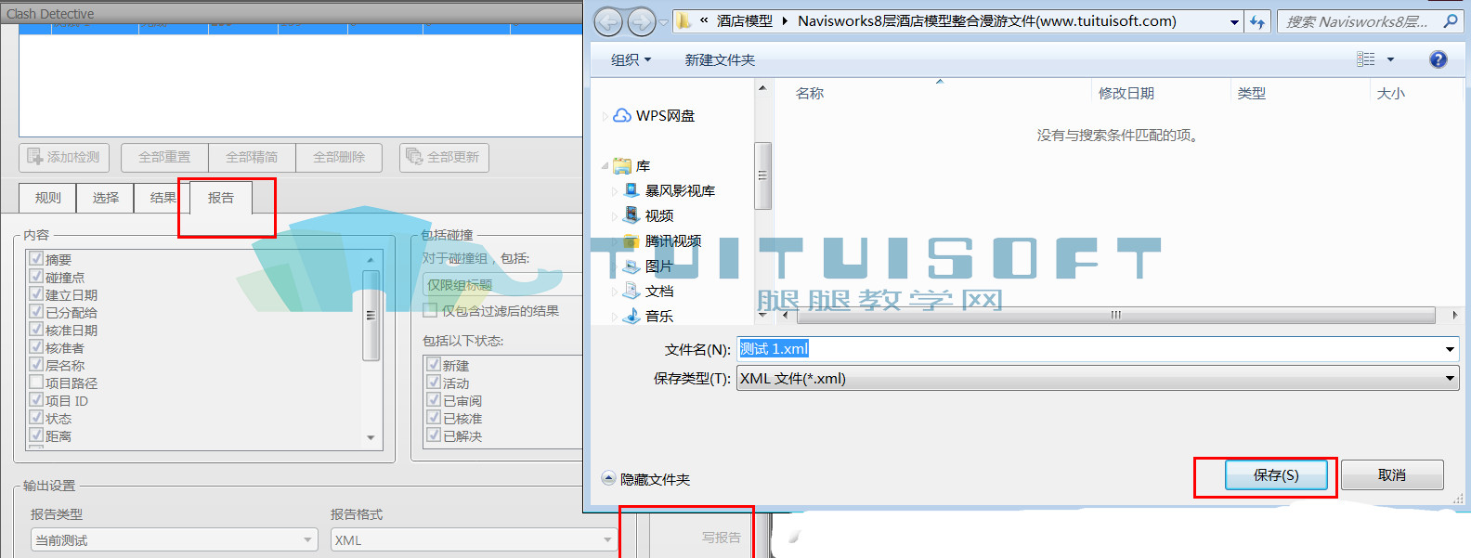Switch to the 规则 tab
Image resolution: width=1471 pixels, height=558 pixels.
tap(47, 198)
